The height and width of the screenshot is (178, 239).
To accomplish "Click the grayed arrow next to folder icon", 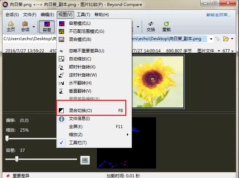I will [218, 39].
